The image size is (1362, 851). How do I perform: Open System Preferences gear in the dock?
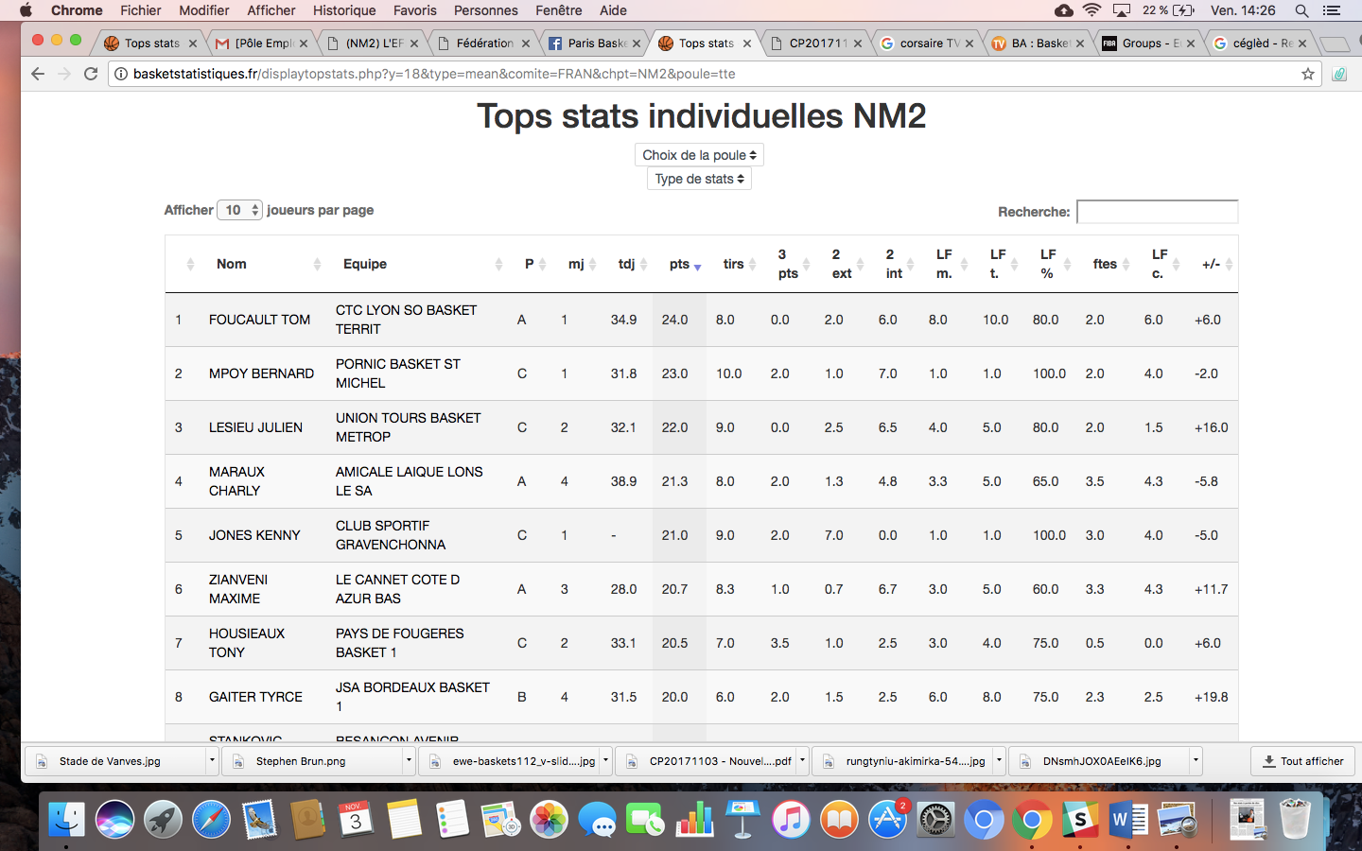(x=935, y=819)
